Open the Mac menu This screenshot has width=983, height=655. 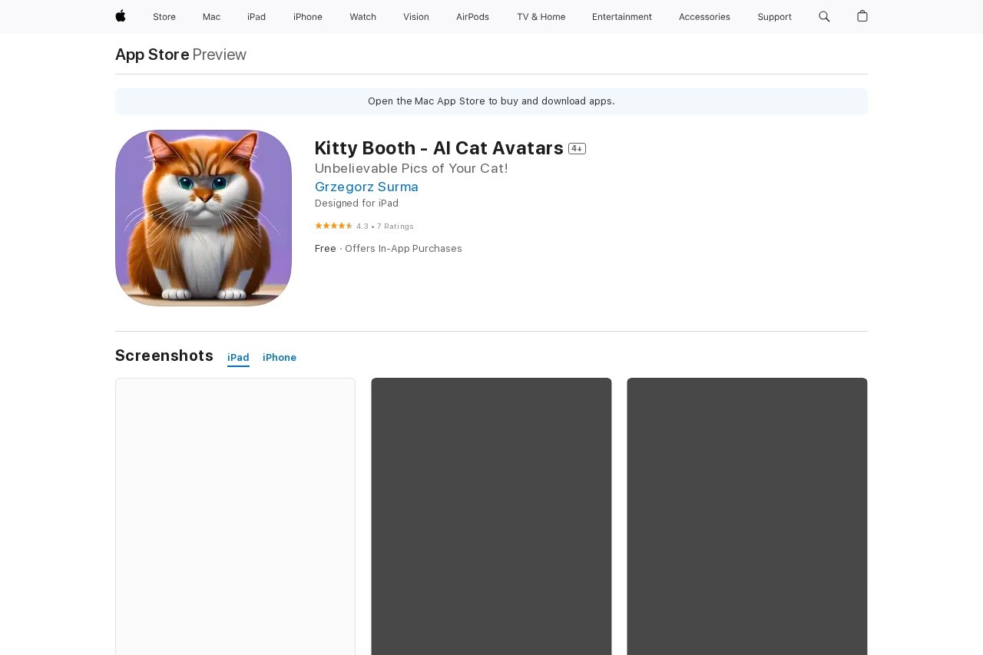pos(211,17)
